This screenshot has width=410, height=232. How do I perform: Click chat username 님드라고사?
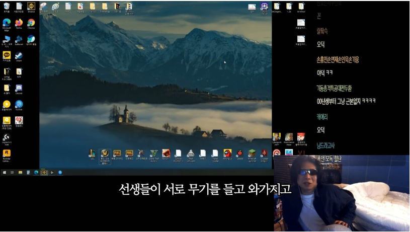click(325, 145)
